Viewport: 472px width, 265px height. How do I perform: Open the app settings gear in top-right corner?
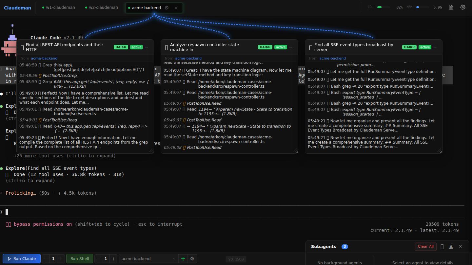pos(463,7)
